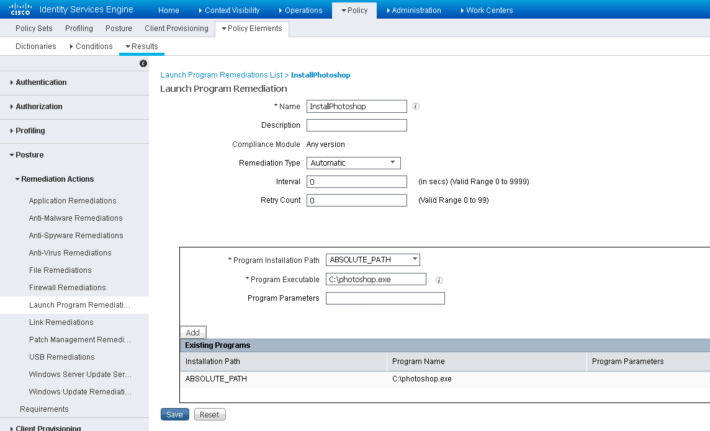Open Windows Update Remediations in sidebar
710x431 pixels.
(80, 392)
